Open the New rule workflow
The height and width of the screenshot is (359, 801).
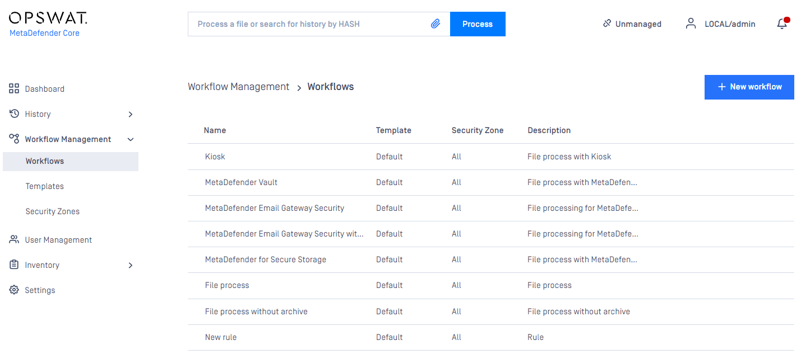(x=221, y=337)
